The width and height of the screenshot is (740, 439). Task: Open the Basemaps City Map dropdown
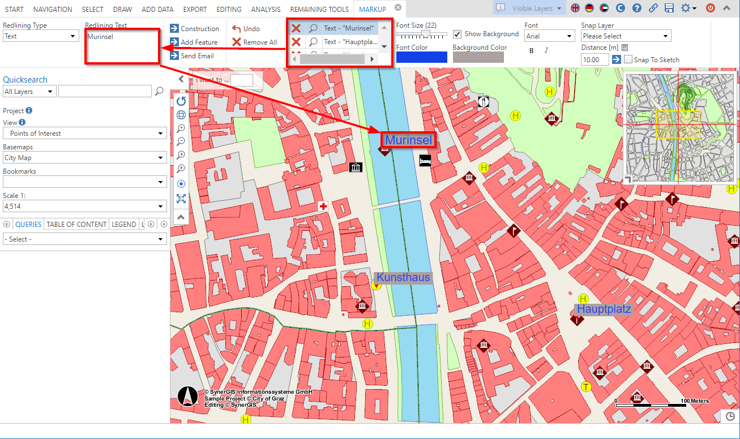click(85, 158)
